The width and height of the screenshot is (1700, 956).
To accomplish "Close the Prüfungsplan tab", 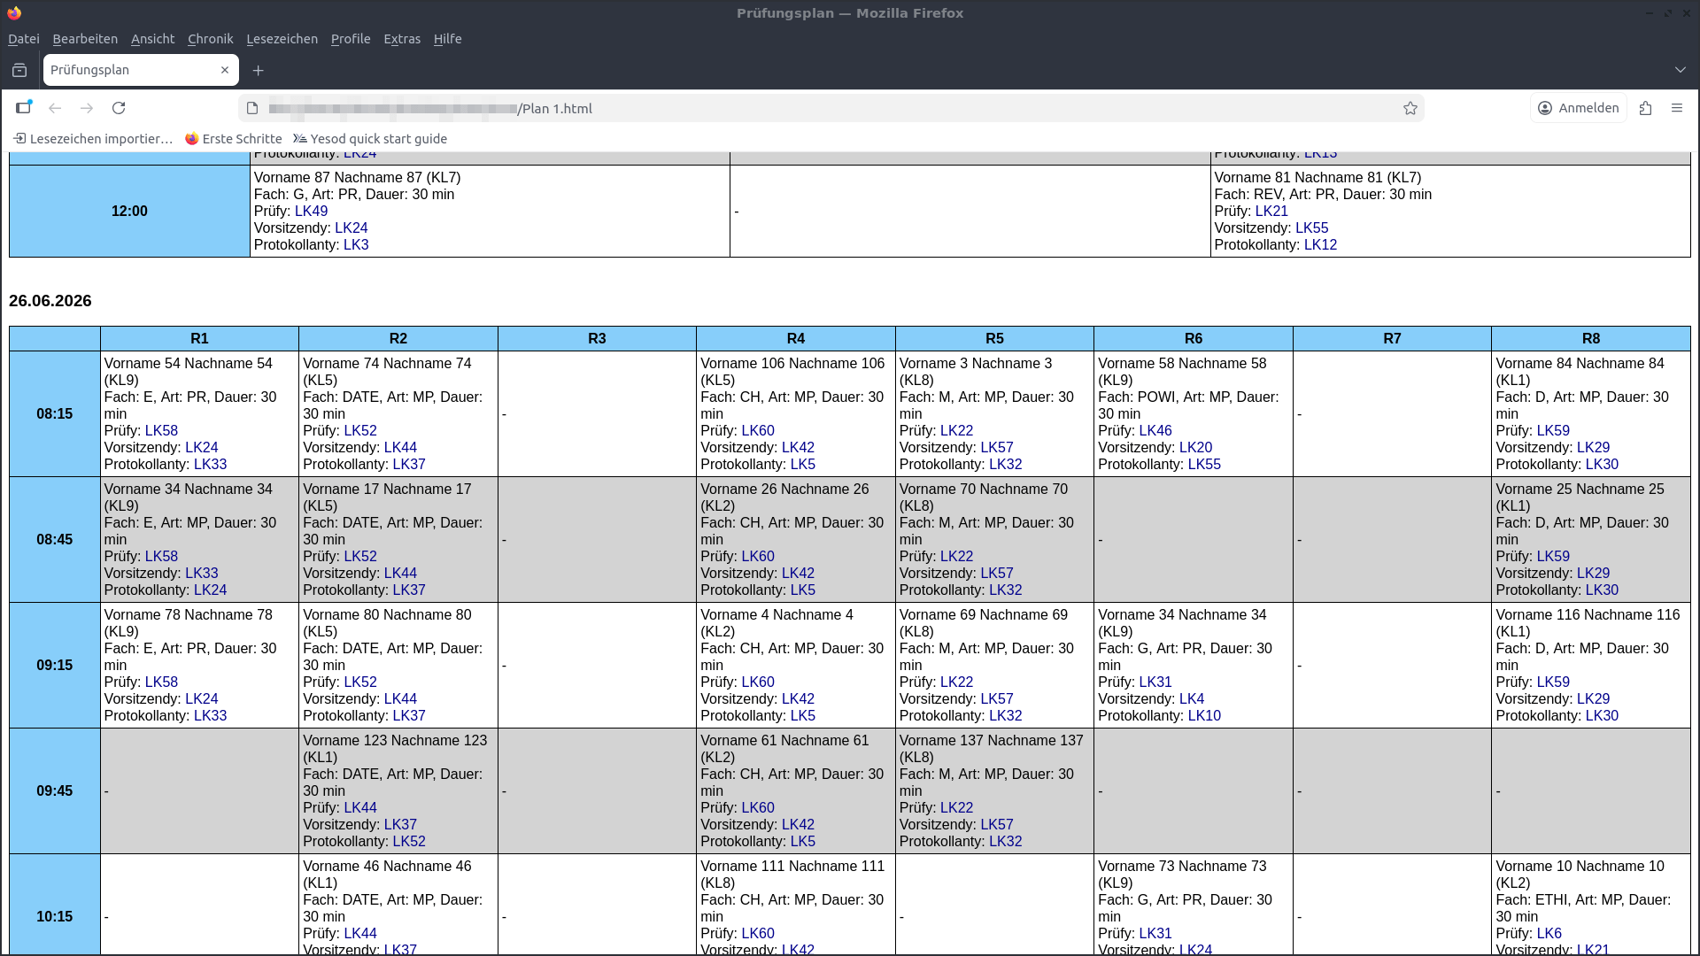I will 225,70.
